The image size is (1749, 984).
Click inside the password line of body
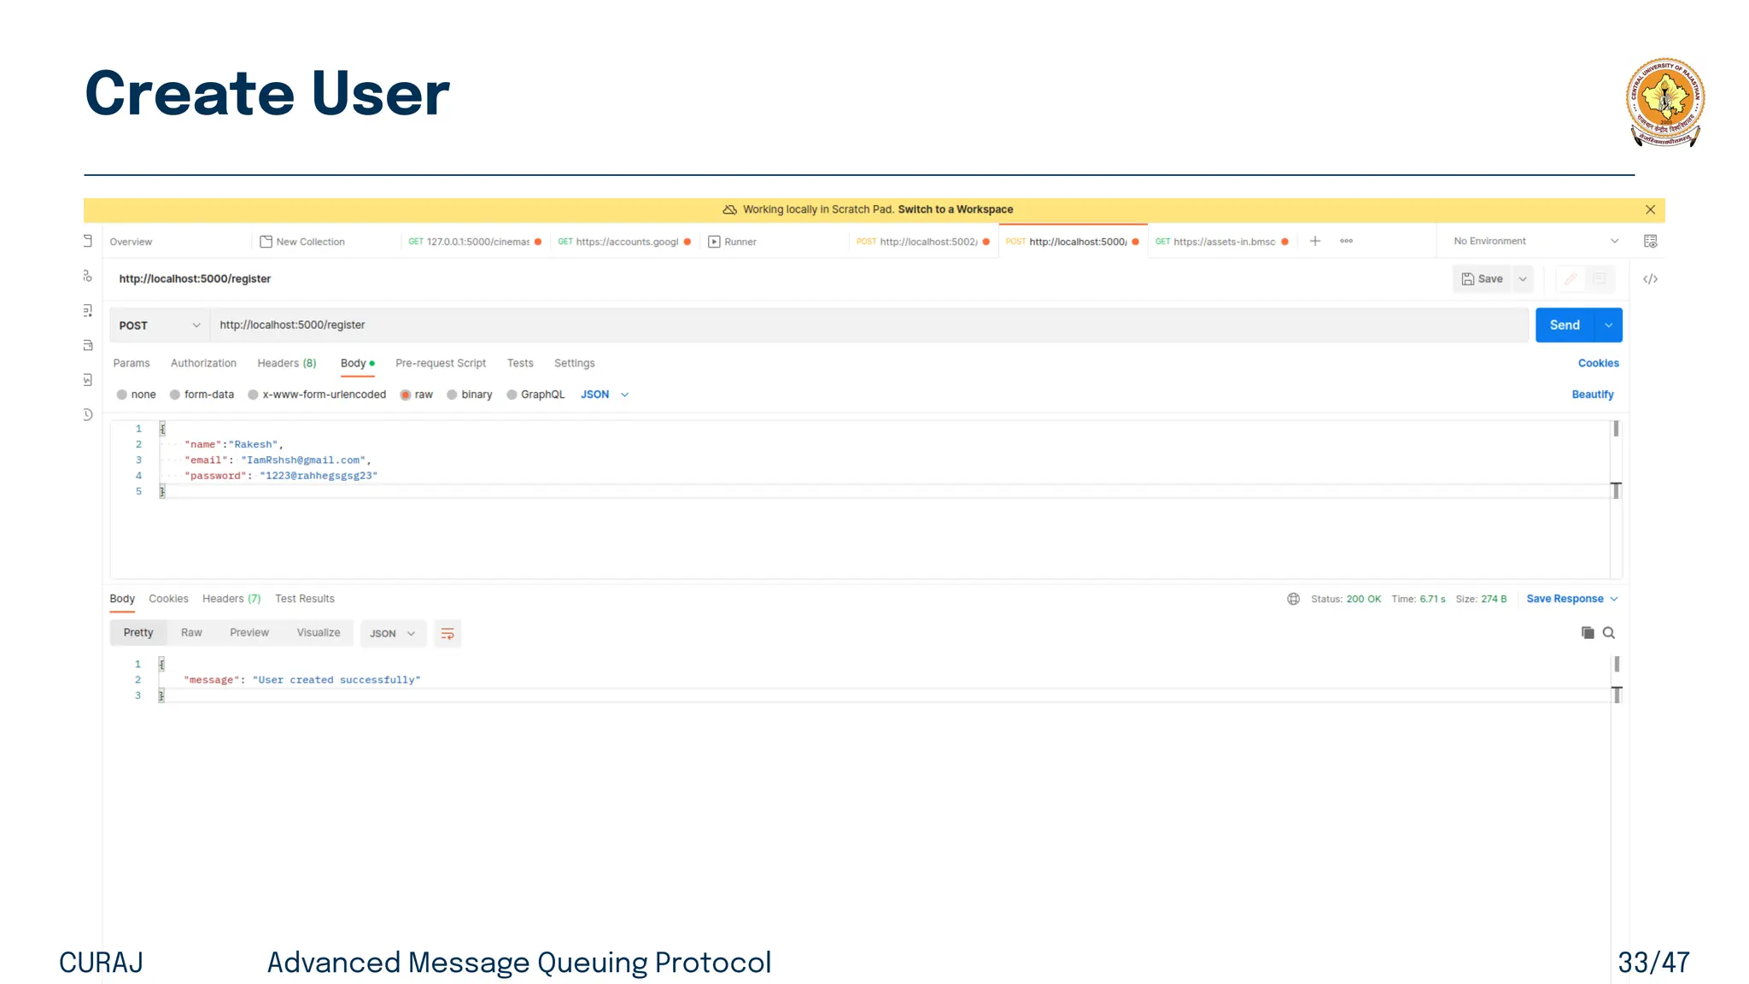pos(281,476)
